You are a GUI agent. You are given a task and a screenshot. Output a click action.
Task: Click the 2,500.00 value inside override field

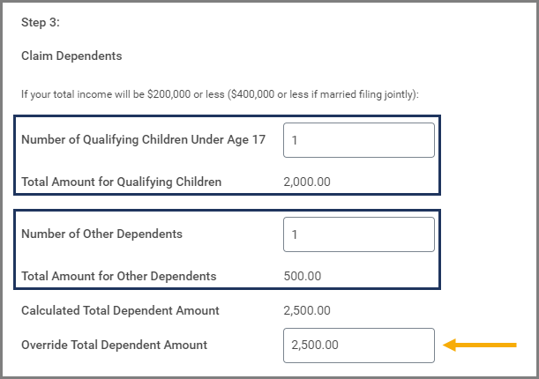pyautogui.click(x=314, y=346)
